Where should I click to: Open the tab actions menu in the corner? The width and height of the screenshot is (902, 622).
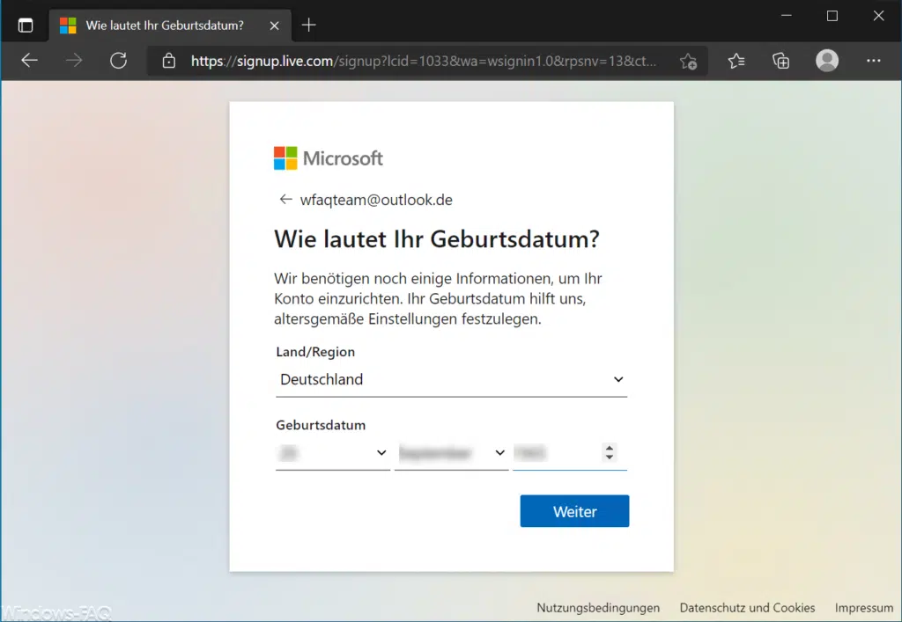click(x=25, y=25)
